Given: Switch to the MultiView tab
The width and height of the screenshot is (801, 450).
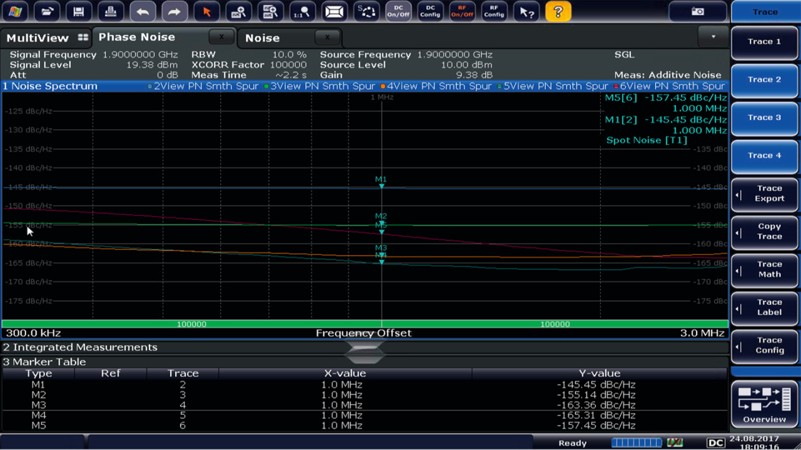Looking at the screenshot, I should 46,37.
